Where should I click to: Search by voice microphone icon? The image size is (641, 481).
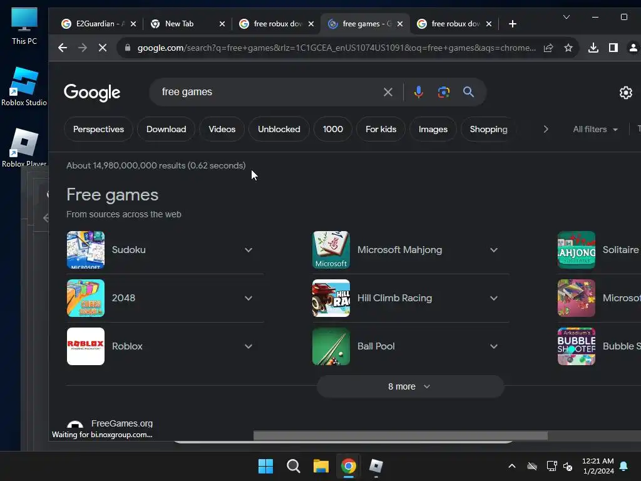[x=418, y=92]
